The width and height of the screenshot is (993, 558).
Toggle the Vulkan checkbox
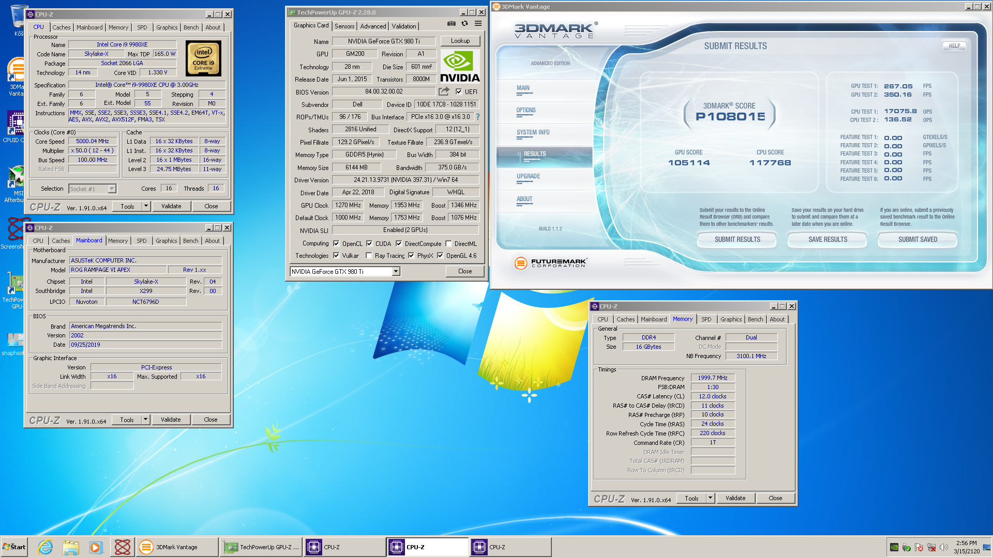(x=336, y=255)
